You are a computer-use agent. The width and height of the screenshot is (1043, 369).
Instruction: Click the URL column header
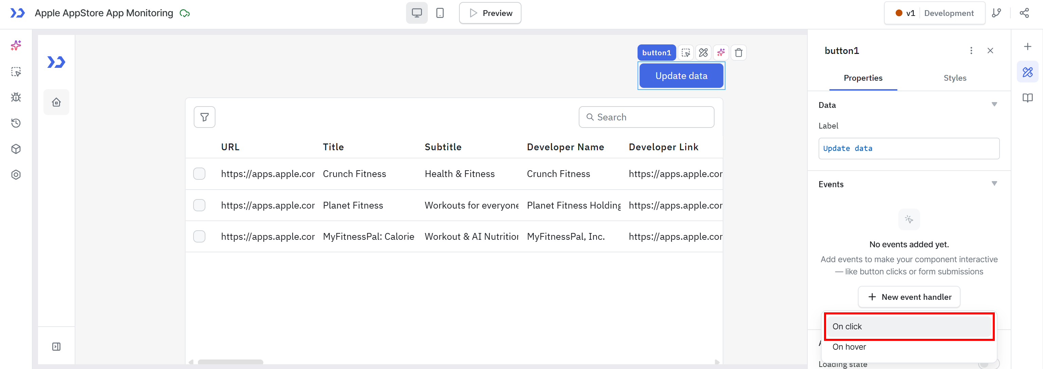click(x=230, y=147)
